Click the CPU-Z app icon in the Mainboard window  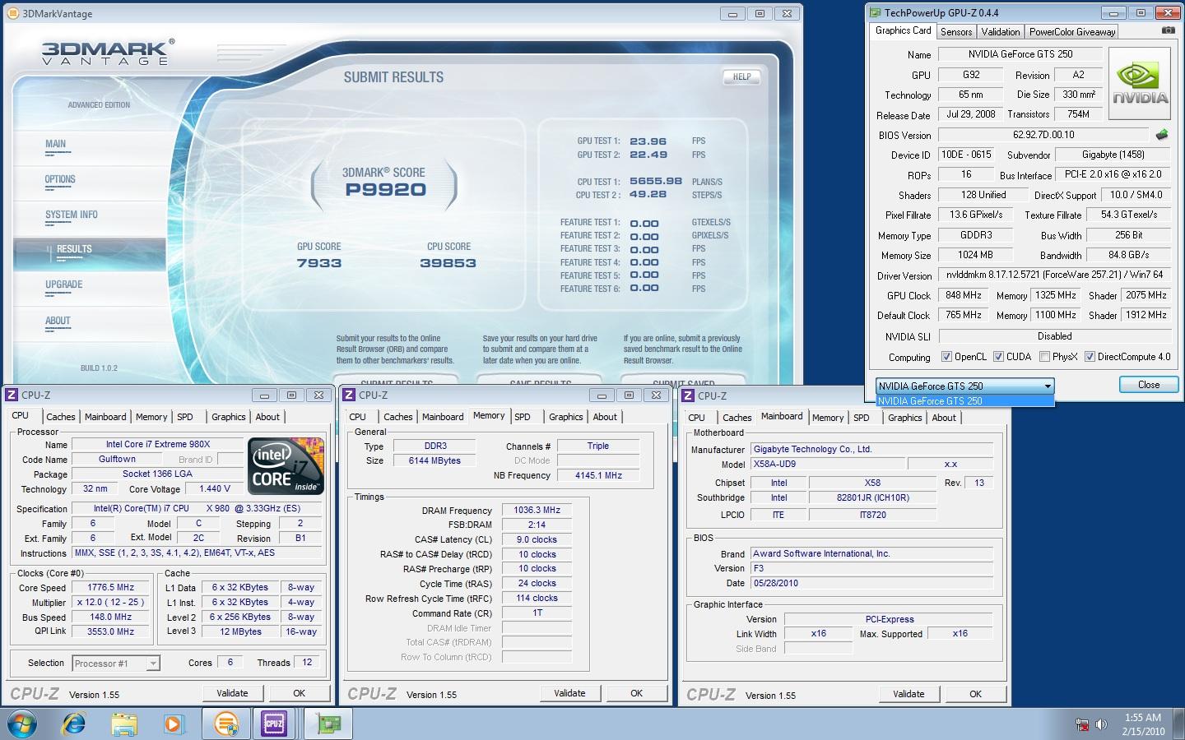[x=689, y=395]
